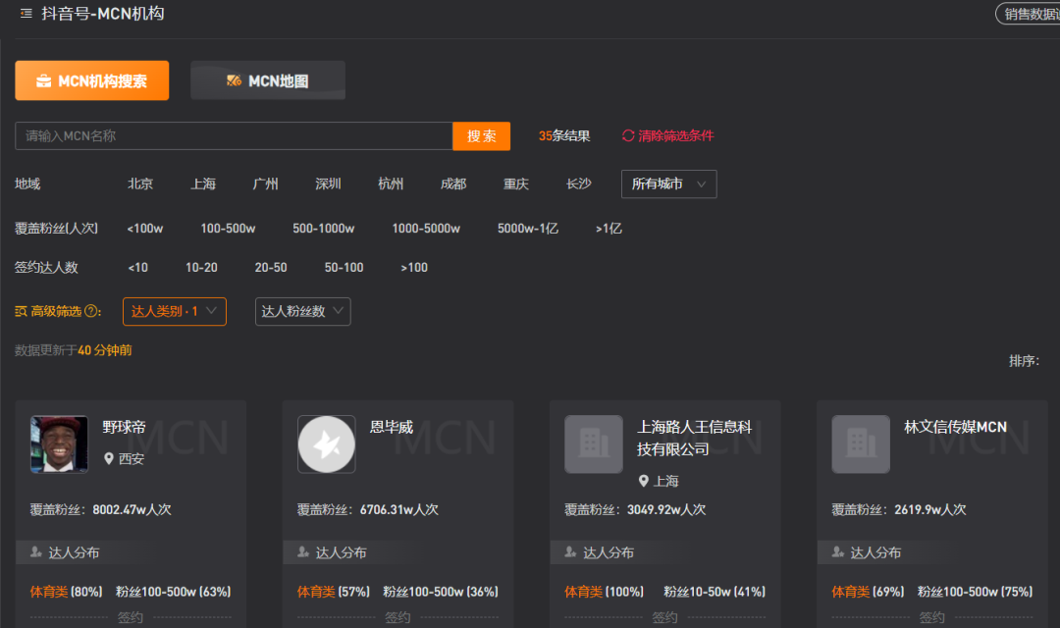
Task: Select fan coverage >1亿
Action: pos(609,229)
